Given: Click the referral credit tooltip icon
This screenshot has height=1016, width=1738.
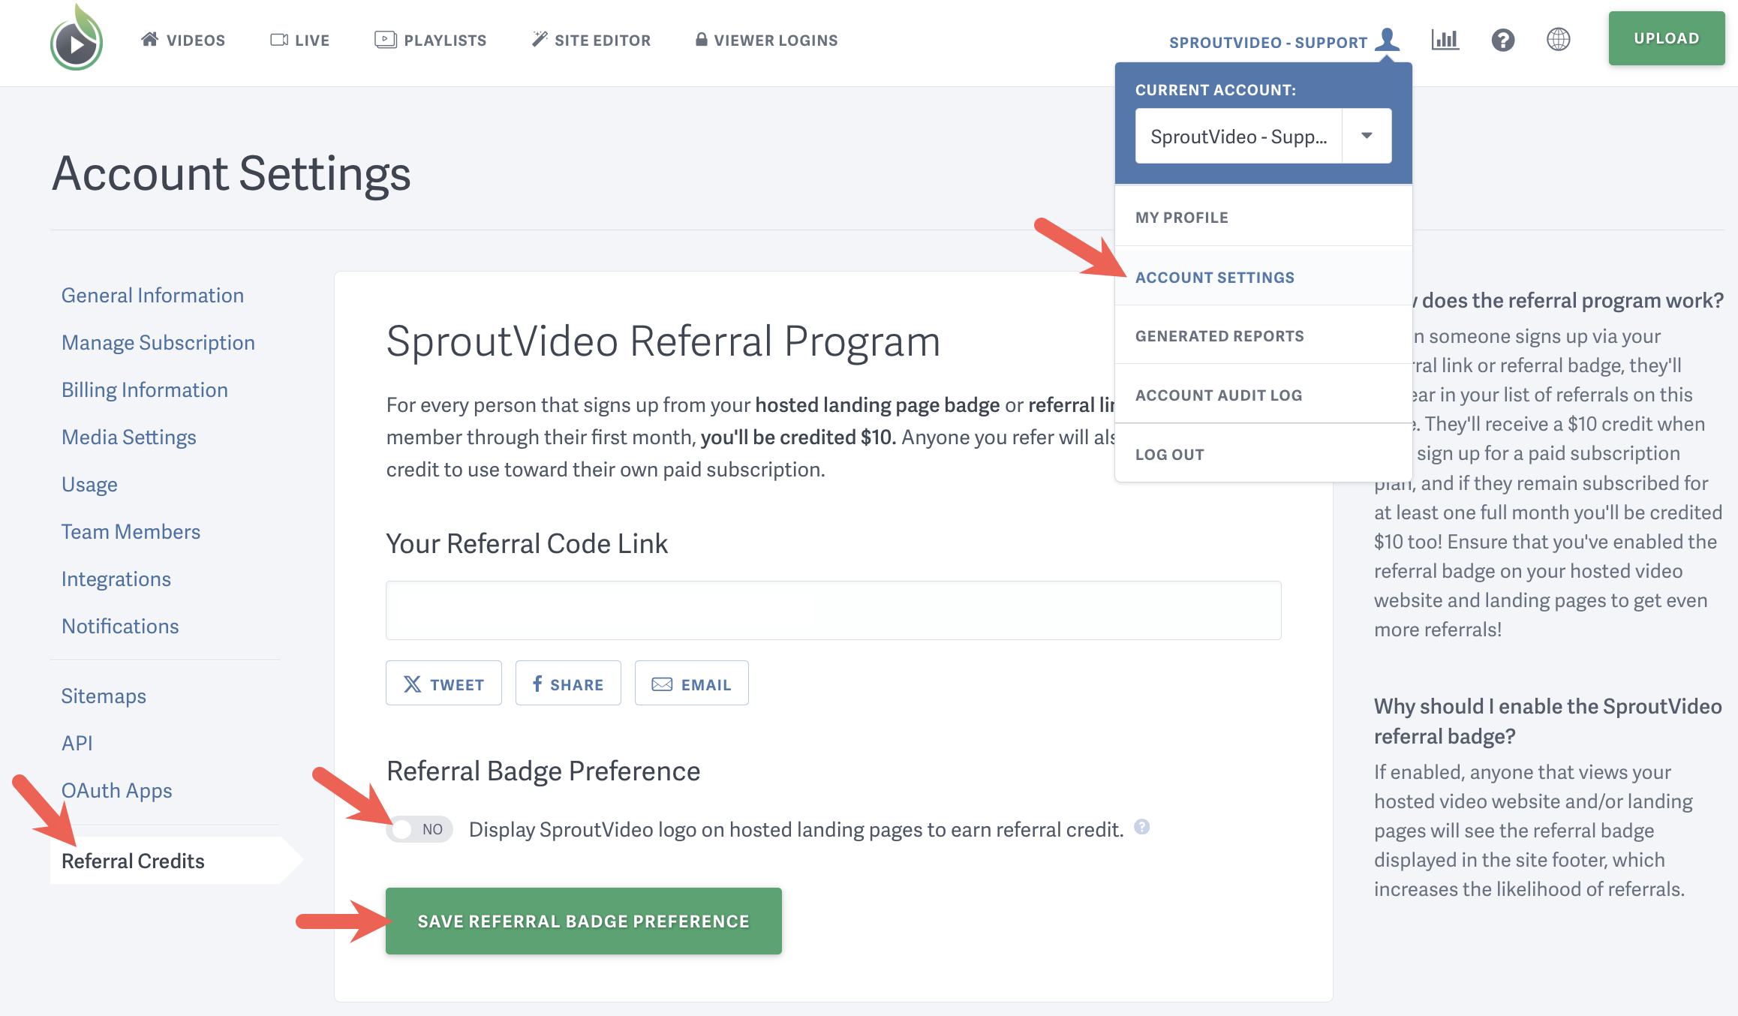Looking at the screenshot, I should (x=1141, y=828).
